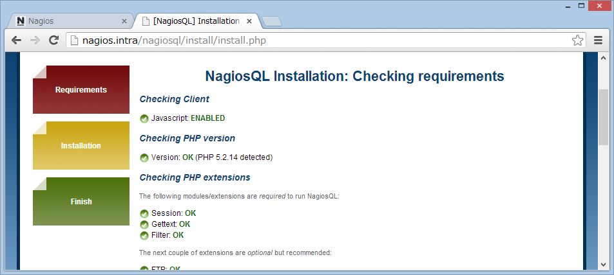The height and width of the screenshot is (275, 614).
Task: Click the red Requirements step block
Action: tap(81, 89)
